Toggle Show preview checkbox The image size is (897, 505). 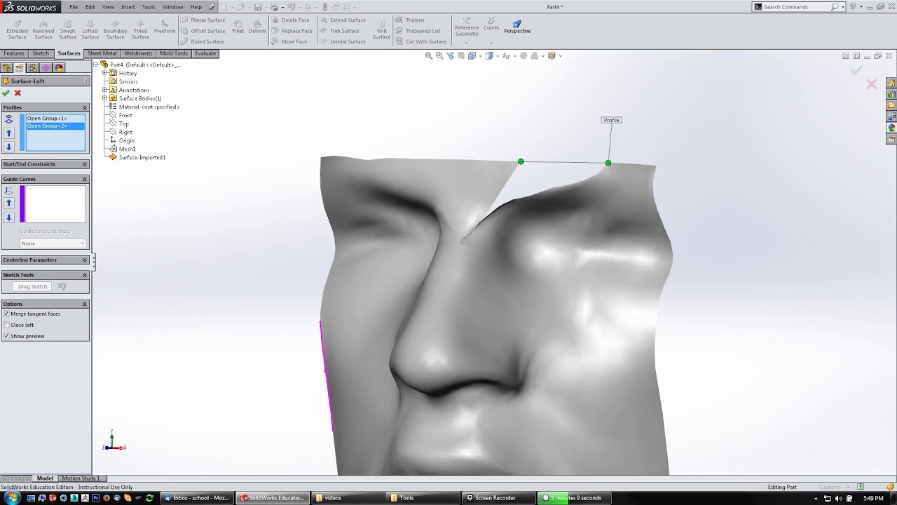coord(6,336)
